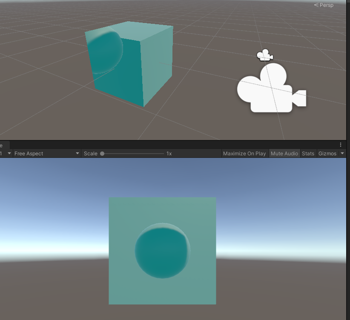This screenshot has width=350, height=320.
Task: Toggle the Persp projection label
Action: (x=324, y=5)
